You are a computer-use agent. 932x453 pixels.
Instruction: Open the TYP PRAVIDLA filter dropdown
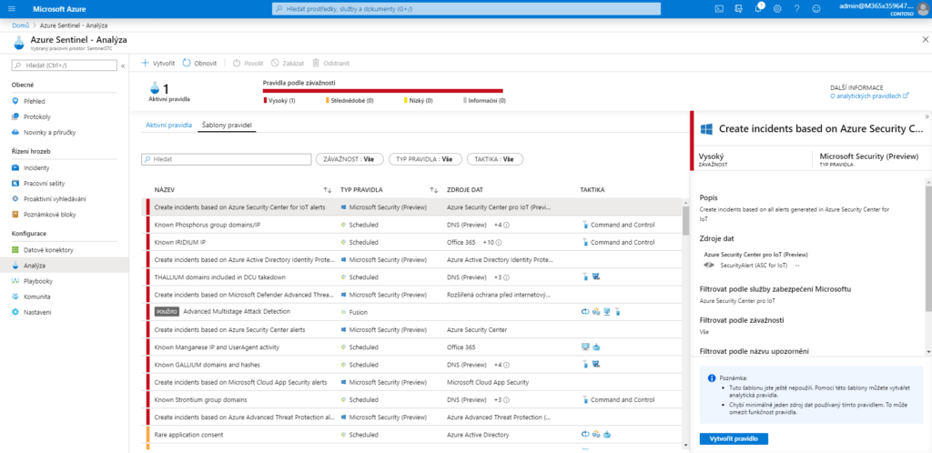pyautogui.click(x=423, y=159)
